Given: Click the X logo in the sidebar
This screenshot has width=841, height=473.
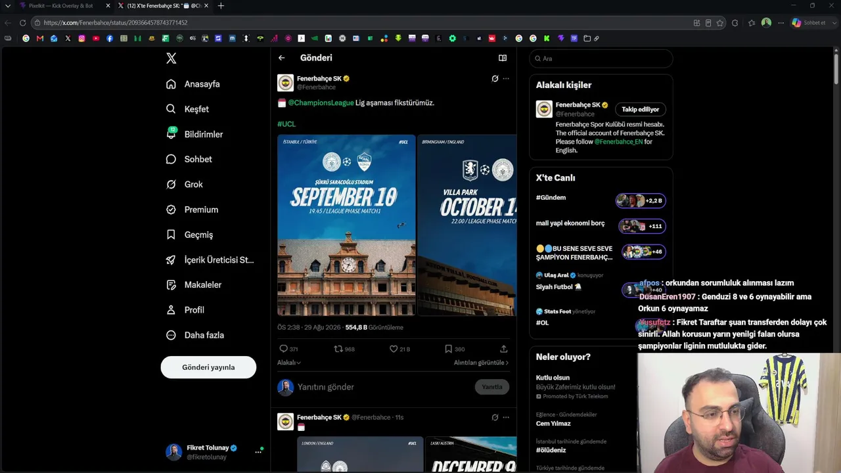Looking at the screenshot, I should [171, 58].
